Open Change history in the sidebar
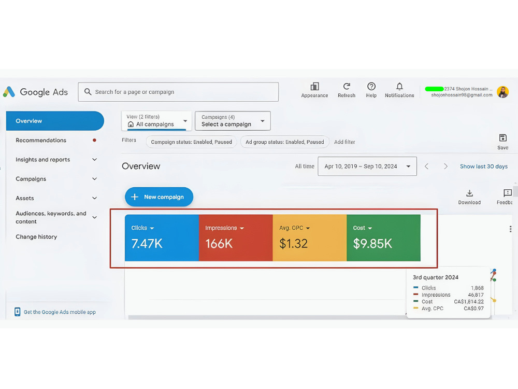The image size is (518, 389). [36, 237]
